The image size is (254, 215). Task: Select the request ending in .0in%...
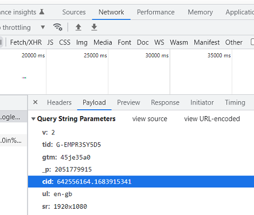click(x=13, y=141)
